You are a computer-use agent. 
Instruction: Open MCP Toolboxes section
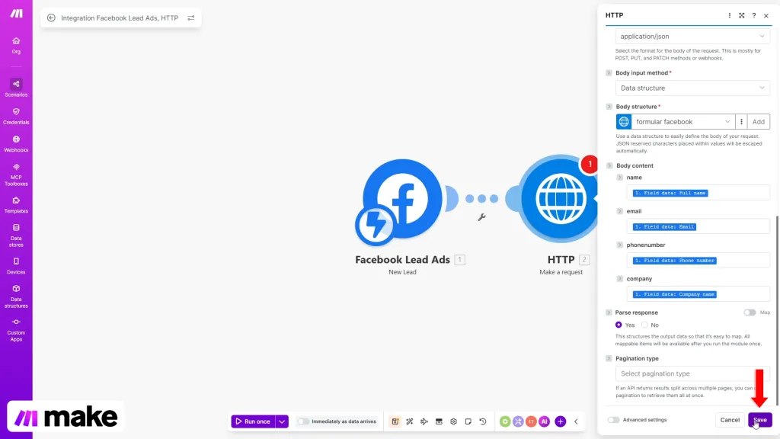pyautogui.click(x=16, y=175)
